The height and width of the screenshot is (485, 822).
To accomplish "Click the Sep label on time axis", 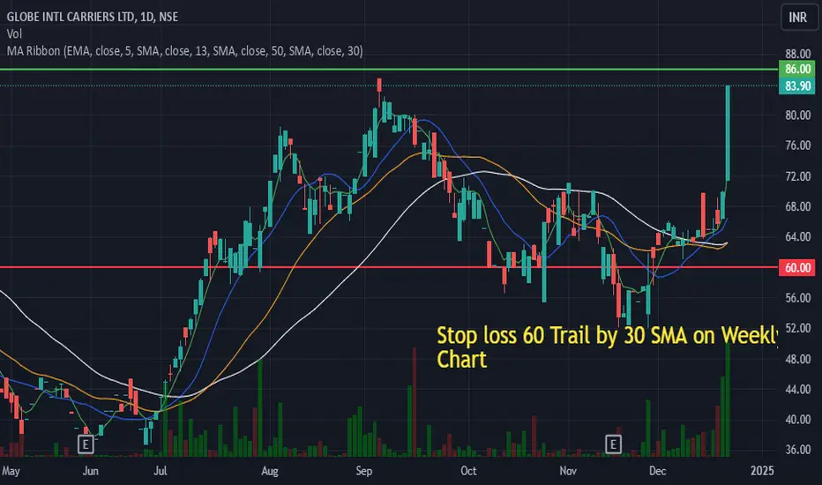I will coord(364,471).
